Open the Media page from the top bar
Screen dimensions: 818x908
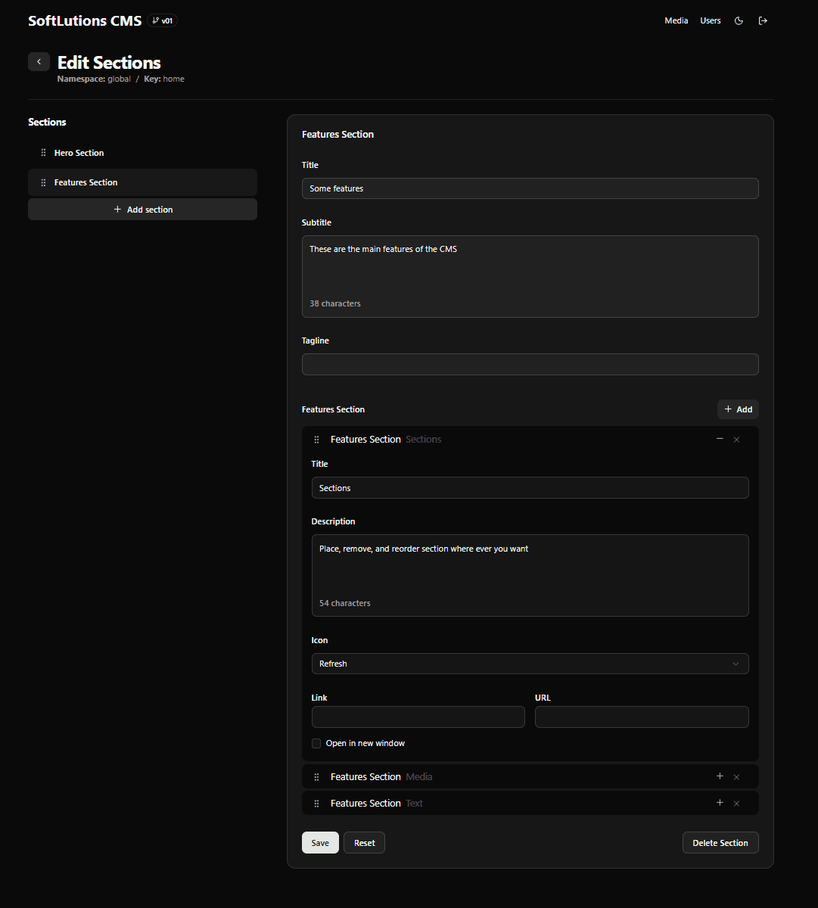676,20
